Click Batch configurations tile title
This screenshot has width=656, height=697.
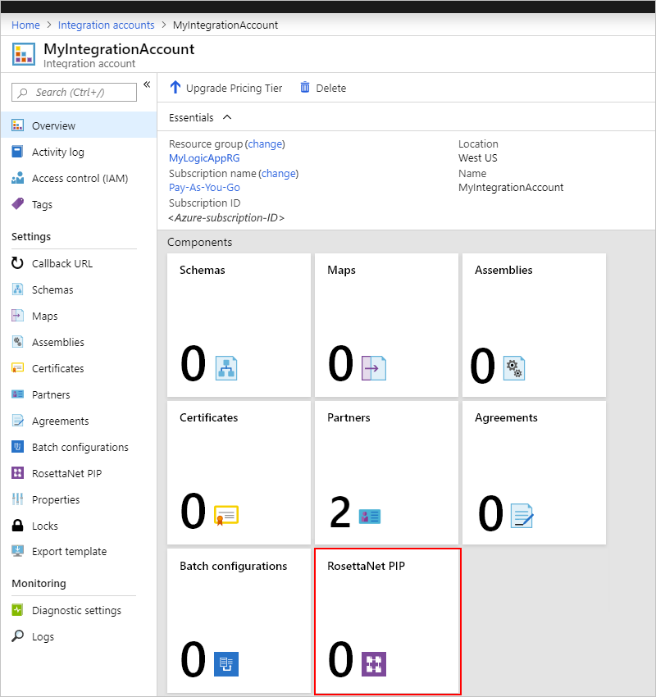tap(234, 566)
